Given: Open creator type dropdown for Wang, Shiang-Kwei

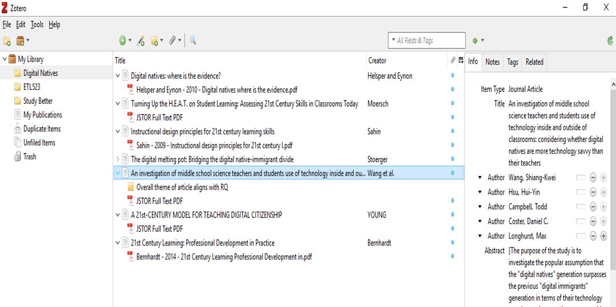Looking at the screenshot, I should (x=479, y=177).
